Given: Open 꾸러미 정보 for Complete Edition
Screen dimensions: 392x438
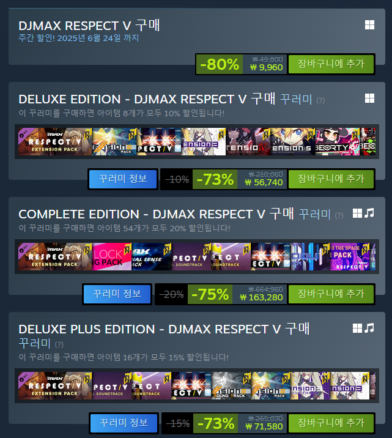Looking at the screenshot, I should (117, 294).
